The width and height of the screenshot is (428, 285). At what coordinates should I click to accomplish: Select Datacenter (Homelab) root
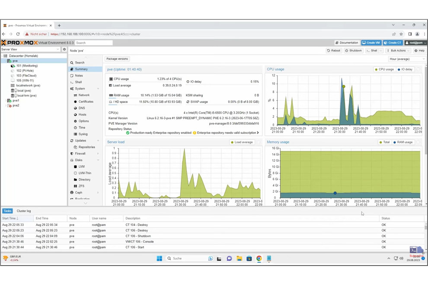tap(23, 56)
